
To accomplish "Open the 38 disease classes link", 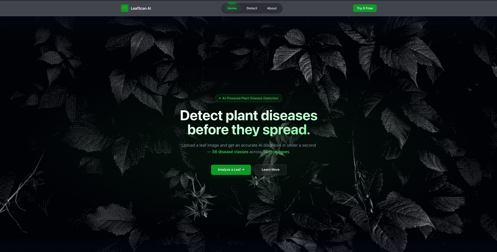I will pyautogui.click(x=230, y=152).
